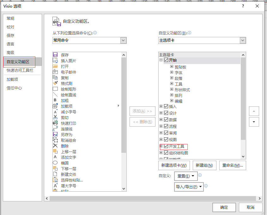Screen dimensions: 267x215
Task: Click the dialog's horizontal scrollbar right arrow
Action: [x=259, y=198]
